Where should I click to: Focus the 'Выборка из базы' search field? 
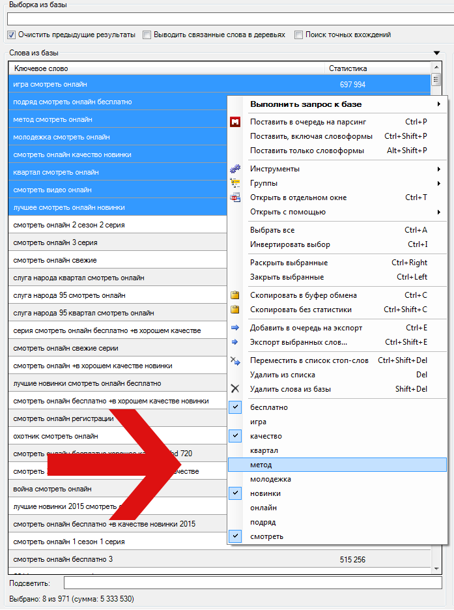[x=231, y=19]
